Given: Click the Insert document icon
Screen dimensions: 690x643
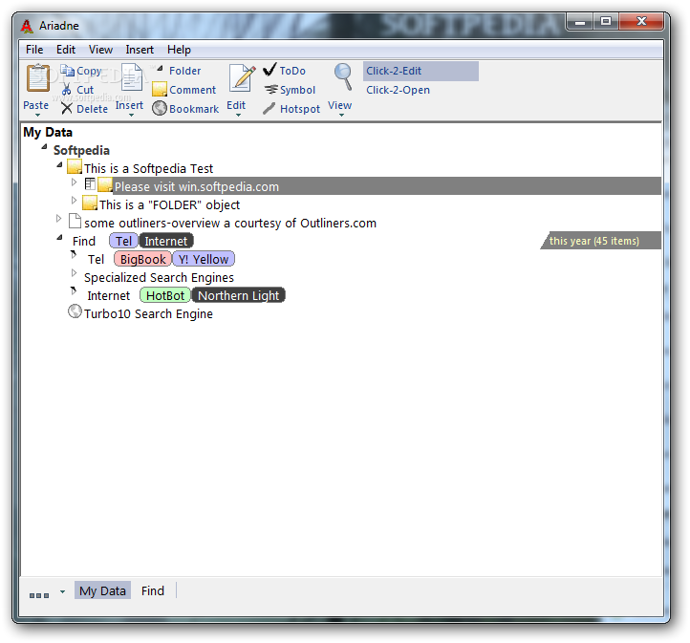Looking at the screenshot, I should (132, 77).
